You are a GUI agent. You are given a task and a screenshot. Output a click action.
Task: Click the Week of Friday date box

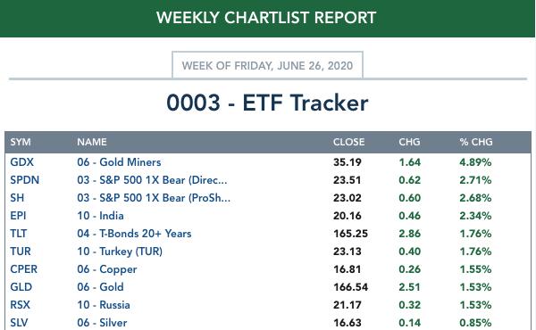click(x=267, y=65)
